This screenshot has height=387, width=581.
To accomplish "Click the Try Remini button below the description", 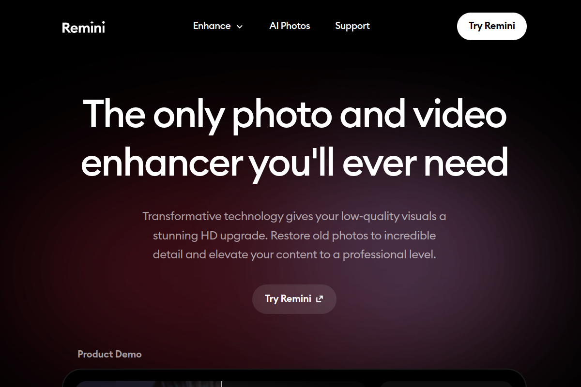I will pyautogui.click(x=294, y=299).
